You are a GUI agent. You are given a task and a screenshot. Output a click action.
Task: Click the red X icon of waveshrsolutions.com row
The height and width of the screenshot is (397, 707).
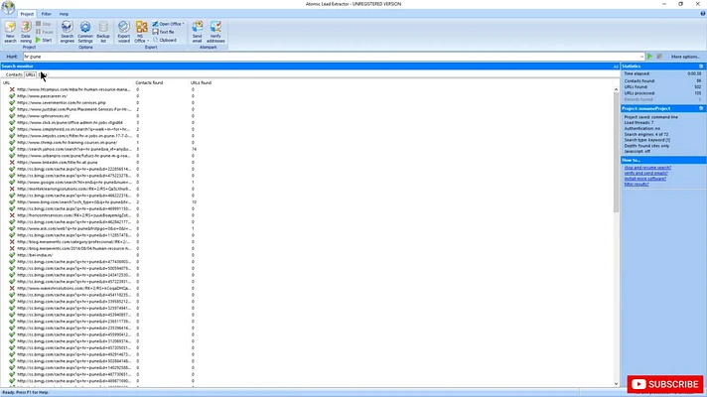(x=12, y=288)
